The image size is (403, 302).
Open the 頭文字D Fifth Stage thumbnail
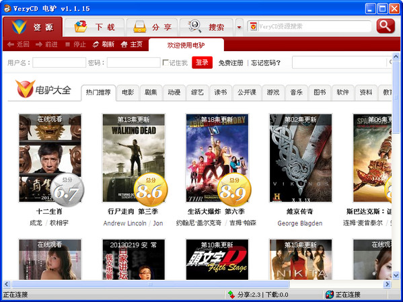pyautogui.click(x=217, y=260)
